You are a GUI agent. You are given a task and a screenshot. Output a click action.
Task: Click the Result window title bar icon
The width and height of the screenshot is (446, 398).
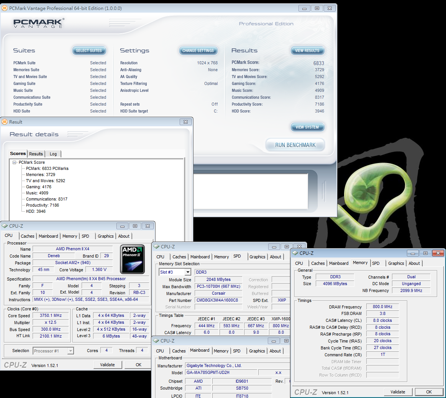(x=5, y=122)
